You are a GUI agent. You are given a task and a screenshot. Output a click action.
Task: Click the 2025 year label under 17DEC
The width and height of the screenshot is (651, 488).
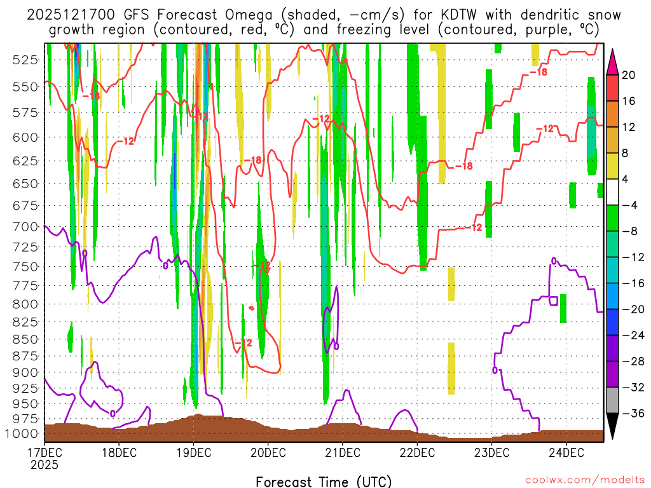pos(45,464)
